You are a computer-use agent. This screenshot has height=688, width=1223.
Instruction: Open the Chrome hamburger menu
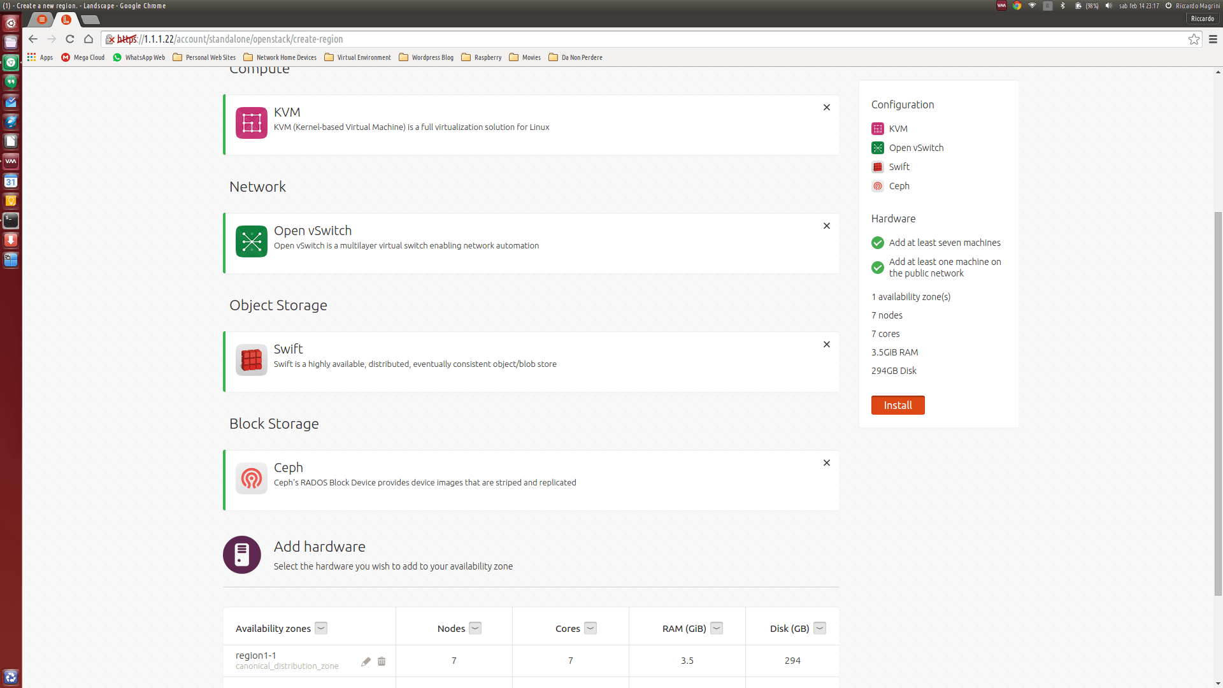1213,39
